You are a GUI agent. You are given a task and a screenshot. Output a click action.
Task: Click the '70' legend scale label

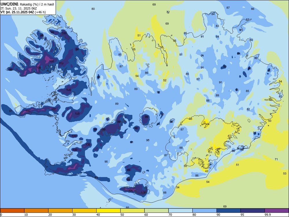pyautogui.click(x=170, y=215)
